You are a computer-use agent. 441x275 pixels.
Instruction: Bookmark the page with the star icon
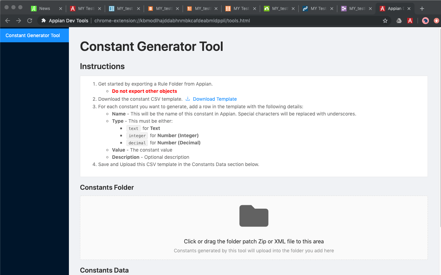coord(385,21)
